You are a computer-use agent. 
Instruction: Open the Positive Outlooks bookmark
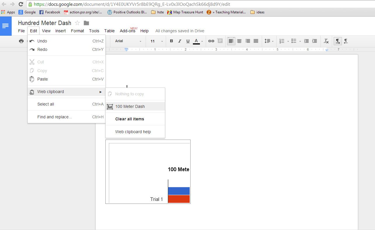click(127, 12)
